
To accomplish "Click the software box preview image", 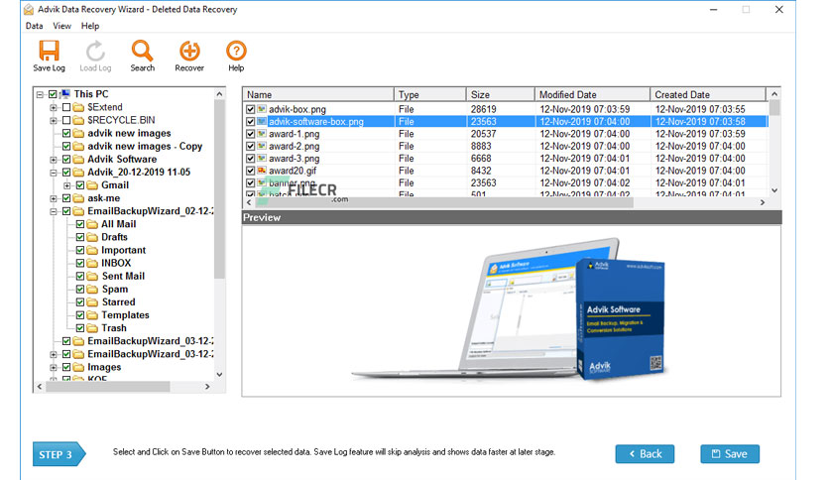I will (x=620, y=318).
